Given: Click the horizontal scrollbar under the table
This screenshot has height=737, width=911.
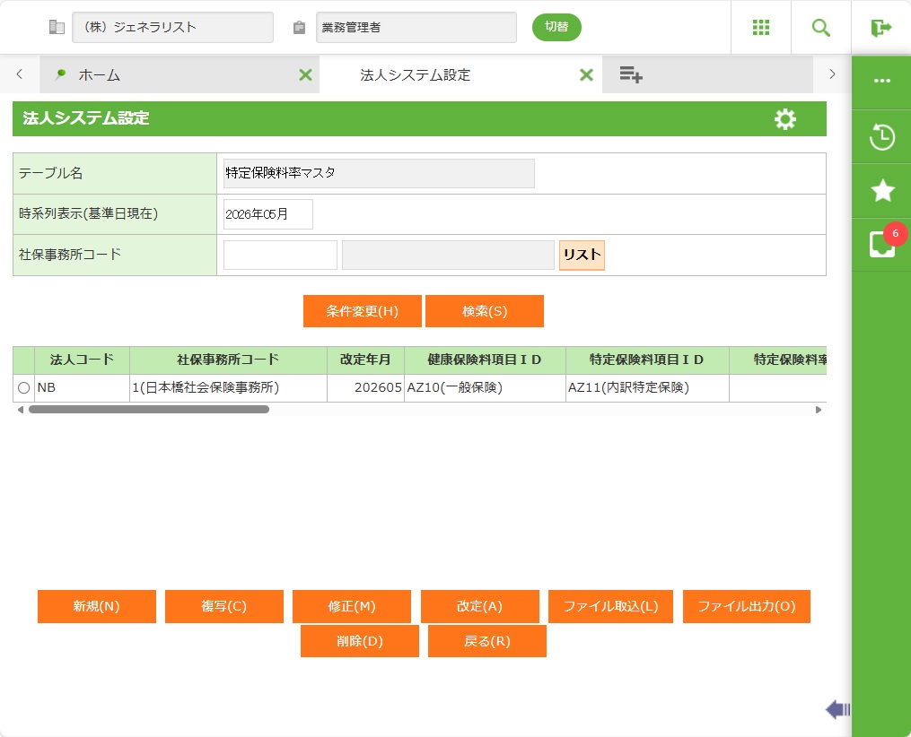Looking at the screenshot, I should click(x=149, y=409).
